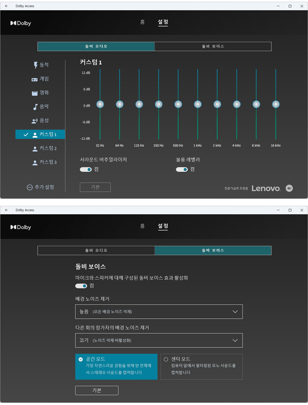
Task: Disable the 볼륨 레벨러 toggle
Action: point(182,169)
